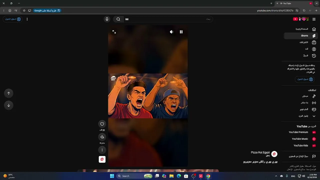The image size is (320, 180).
Task: Open the Windows Start menu
Action: tap(112, 176)
